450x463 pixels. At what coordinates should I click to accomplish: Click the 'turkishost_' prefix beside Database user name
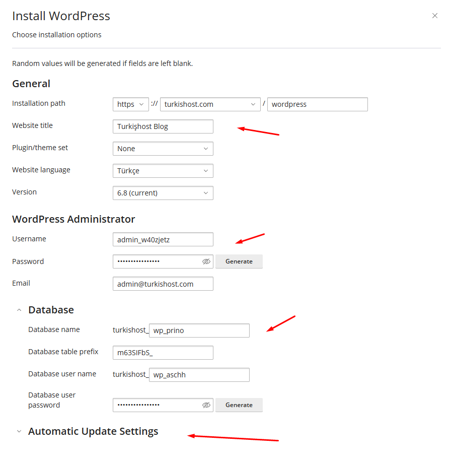pyautogui.click(x=130, y=374)
